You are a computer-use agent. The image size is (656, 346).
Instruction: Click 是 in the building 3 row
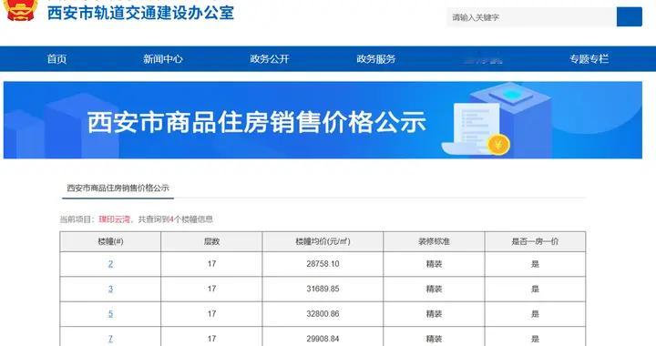(535, 289)
